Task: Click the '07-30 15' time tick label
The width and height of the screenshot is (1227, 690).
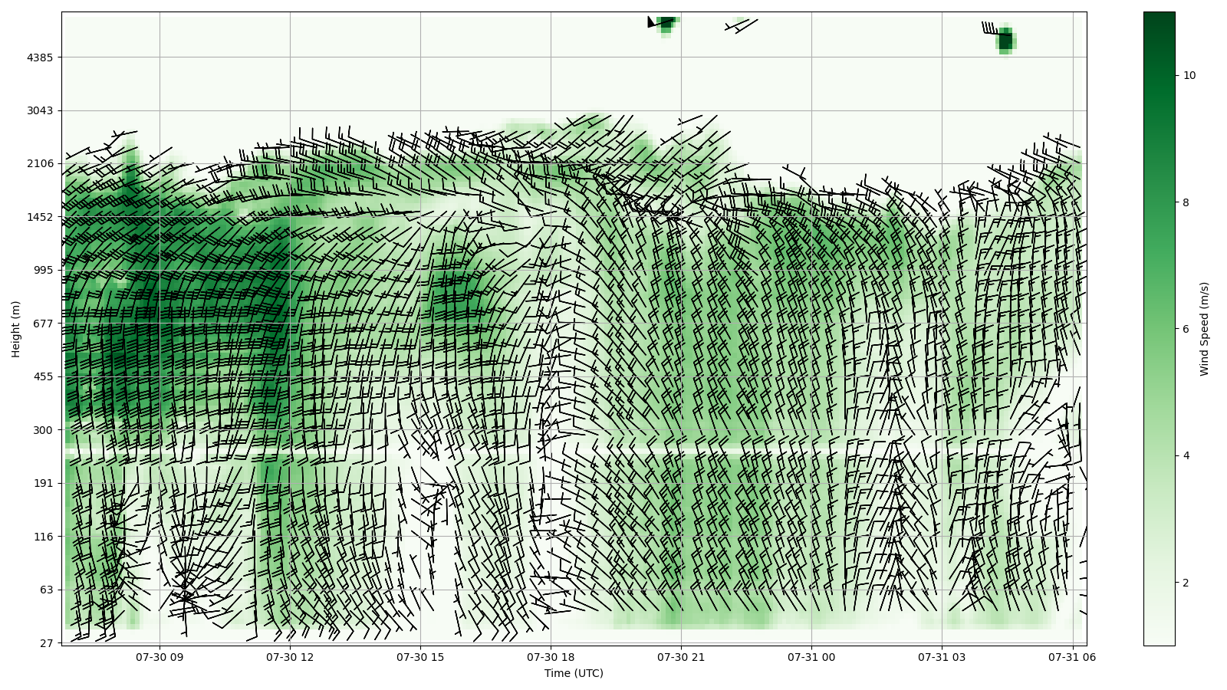Action: [x=420, y=657]
